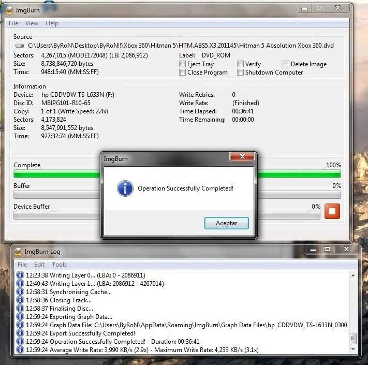
Task: Open the View menu
Action: tap(32, 23)
